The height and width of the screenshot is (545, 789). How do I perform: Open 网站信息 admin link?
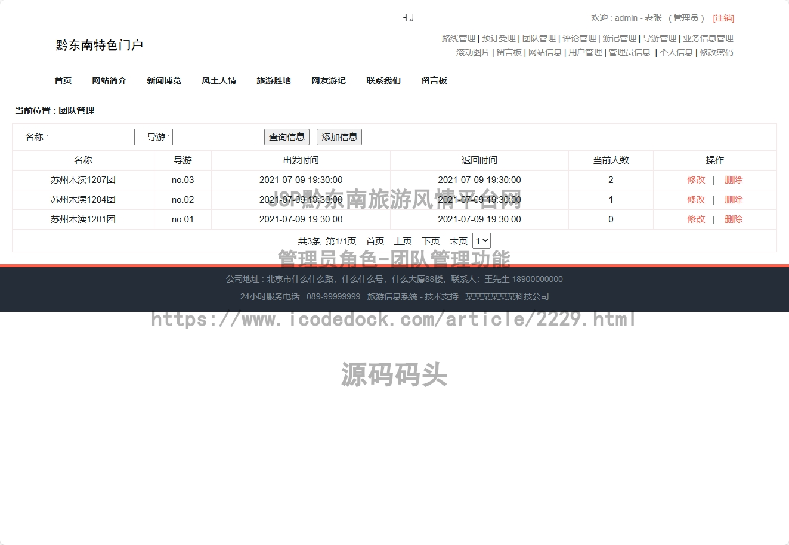[x=545, y=52]
